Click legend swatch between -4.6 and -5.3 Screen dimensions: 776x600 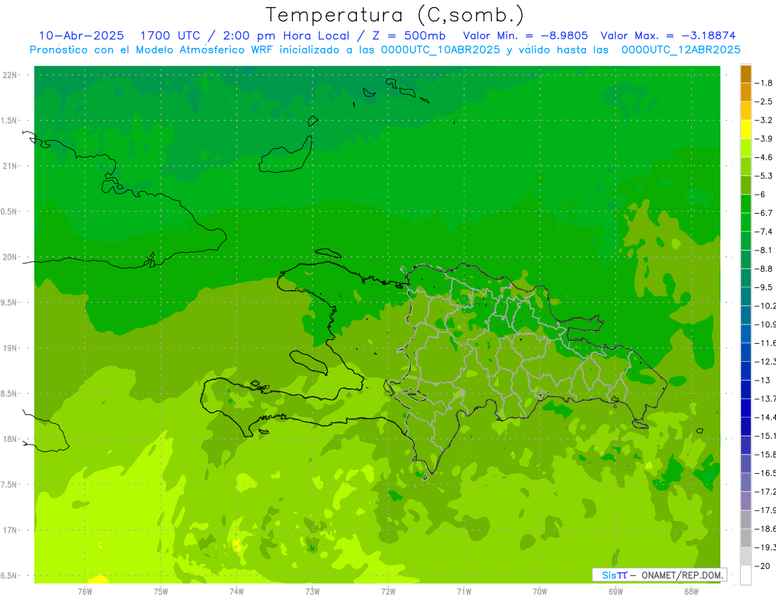[746, 166]
